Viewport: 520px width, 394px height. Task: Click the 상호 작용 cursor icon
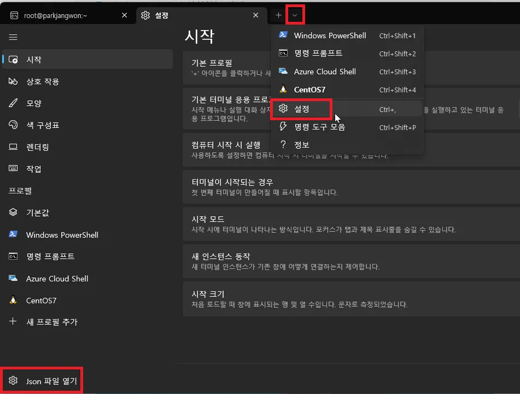click(13, 81)
